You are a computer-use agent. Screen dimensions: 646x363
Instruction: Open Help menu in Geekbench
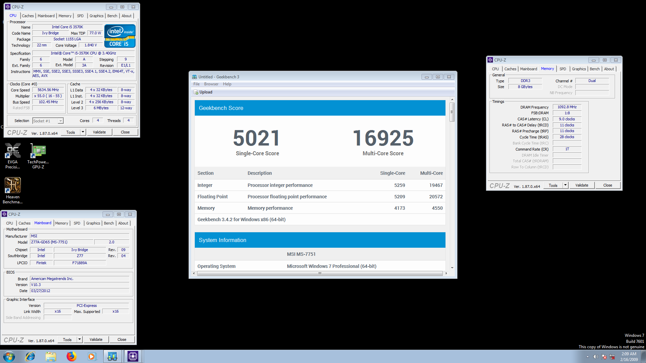pyautogui.click(x=227, y=84)
